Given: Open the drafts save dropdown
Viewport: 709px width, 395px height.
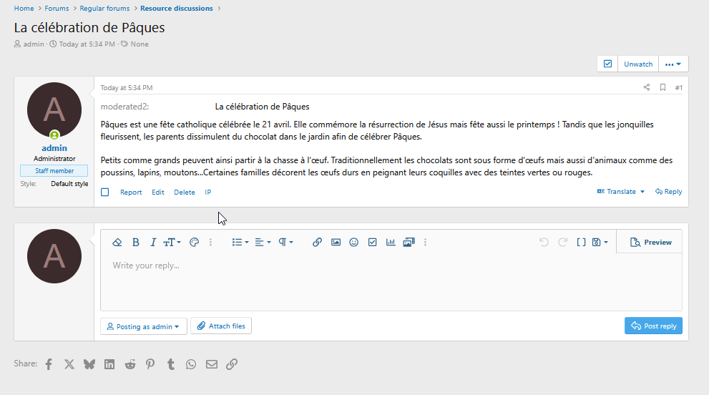Looking at the screenshot, I should pos(600,243).
